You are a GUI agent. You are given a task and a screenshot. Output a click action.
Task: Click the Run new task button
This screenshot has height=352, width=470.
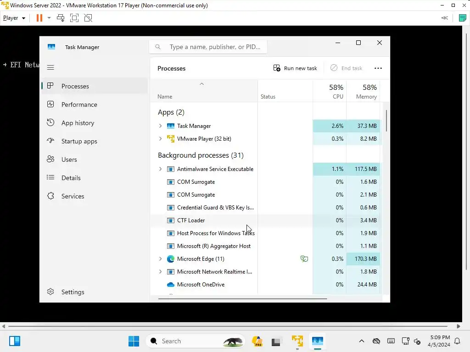point(295,68)
